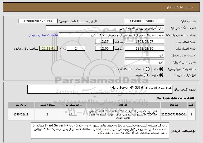Click the unit cell دستگاه

click(73, 114)
